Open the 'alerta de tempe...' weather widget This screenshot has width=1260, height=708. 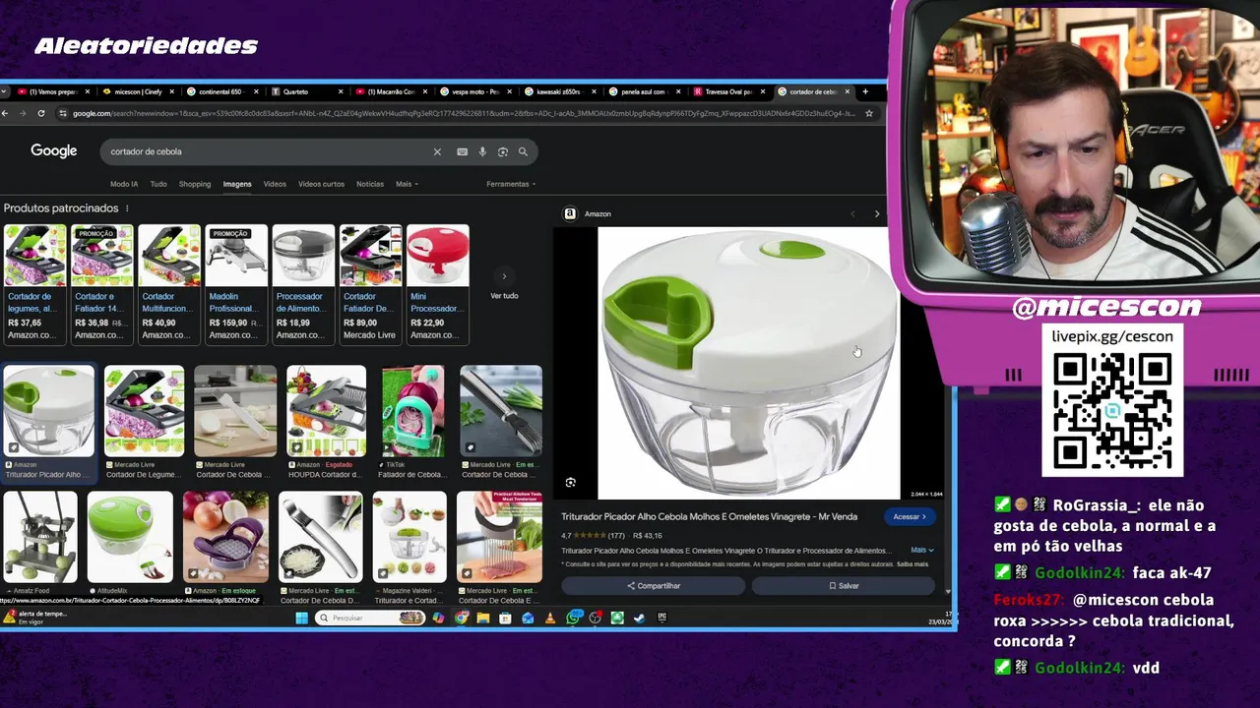point(35,618)
